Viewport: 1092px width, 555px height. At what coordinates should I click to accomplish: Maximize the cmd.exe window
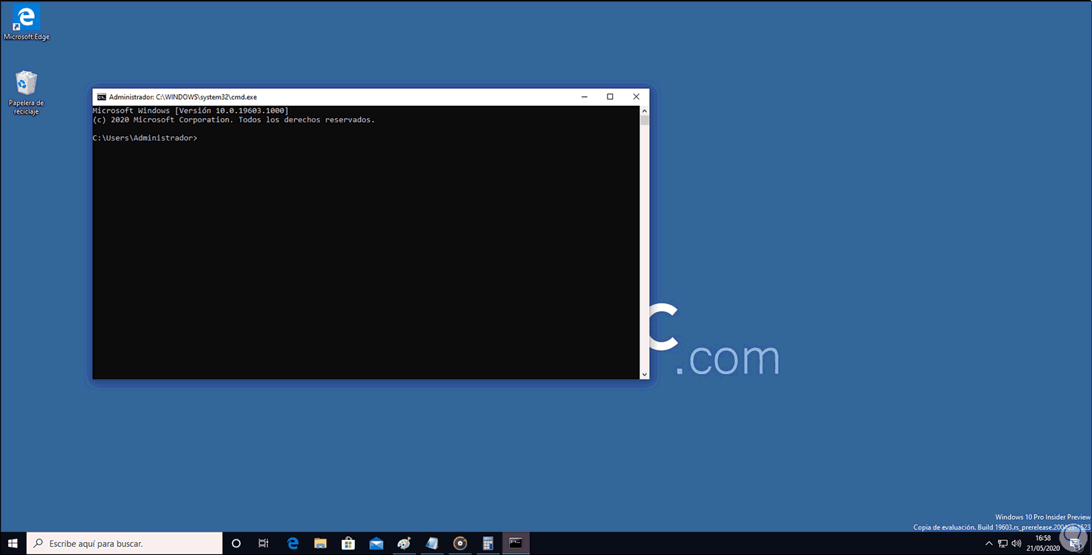(x=610, y=97)
